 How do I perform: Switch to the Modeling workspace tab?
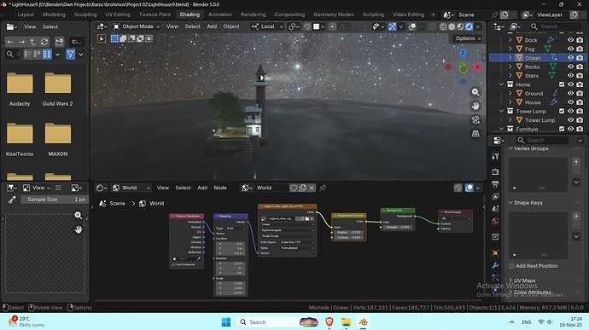tap(54, 14)
